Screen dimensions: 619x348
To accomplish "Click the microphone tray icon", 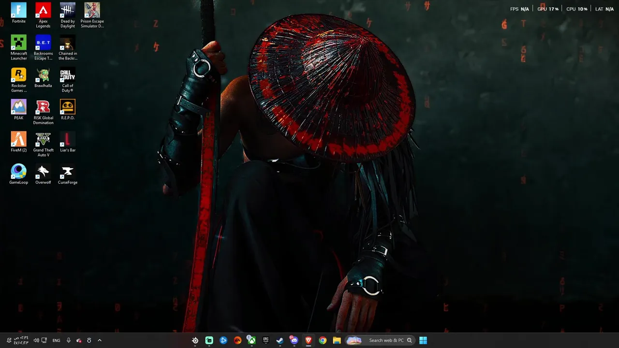I will [69, 340].
